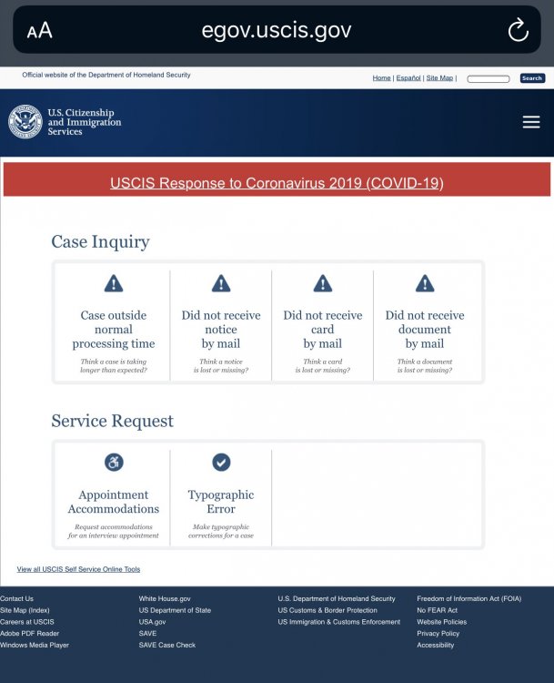
Task: Select Did not receive document by mail
Action: point(425,330)
